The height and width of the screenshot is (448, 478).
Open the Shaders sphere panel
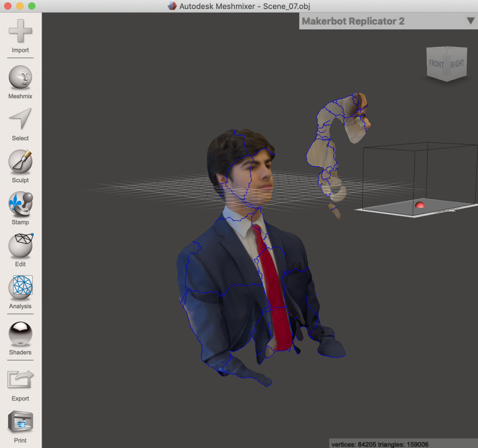tap(20, 334)
